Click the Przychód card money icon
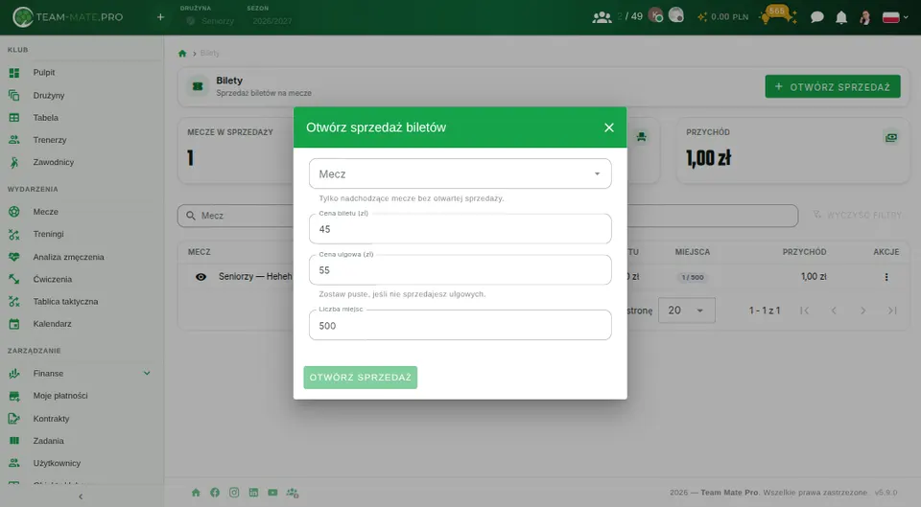This screenshot has width=921, height=507. click(x=891, y=137)
